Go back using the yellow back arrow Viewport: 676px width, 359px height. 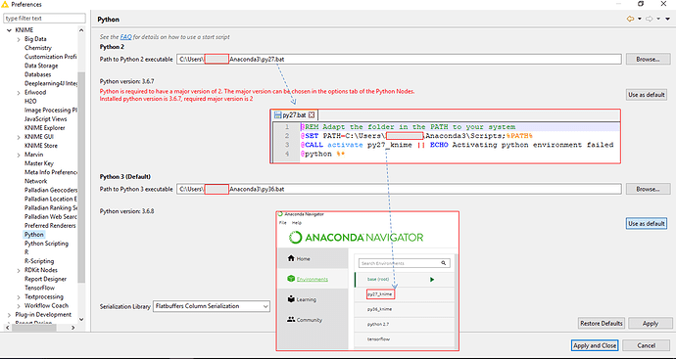(x=630, y=19)
